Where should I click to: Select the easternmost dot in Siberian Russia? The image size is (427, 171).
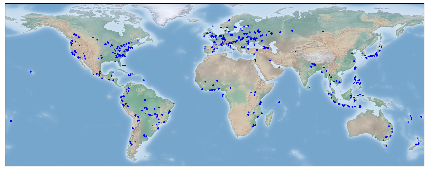click(323, 31)
